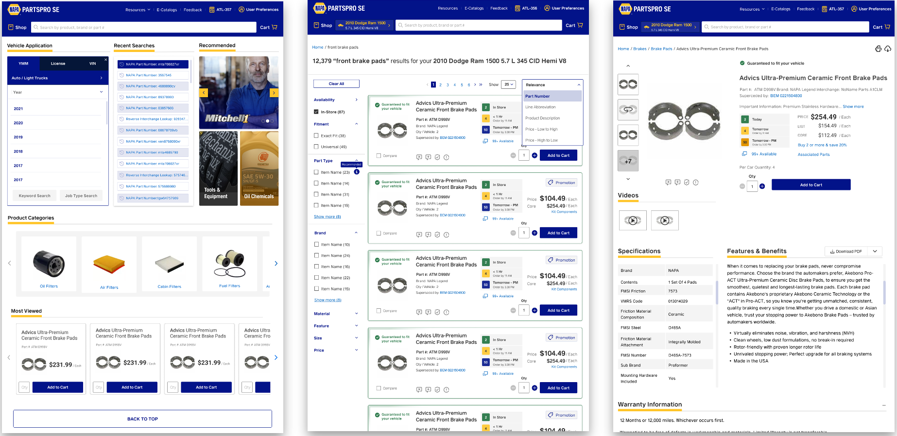This screenshot has height=436, width=897.
Task: Click the cloud download icon on product page
Action: point(888,49)
